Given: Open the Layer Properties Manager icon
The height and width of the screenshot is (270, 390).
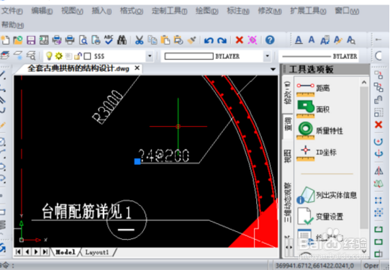Looking at the screenshot, I should (x=5, y=55).
